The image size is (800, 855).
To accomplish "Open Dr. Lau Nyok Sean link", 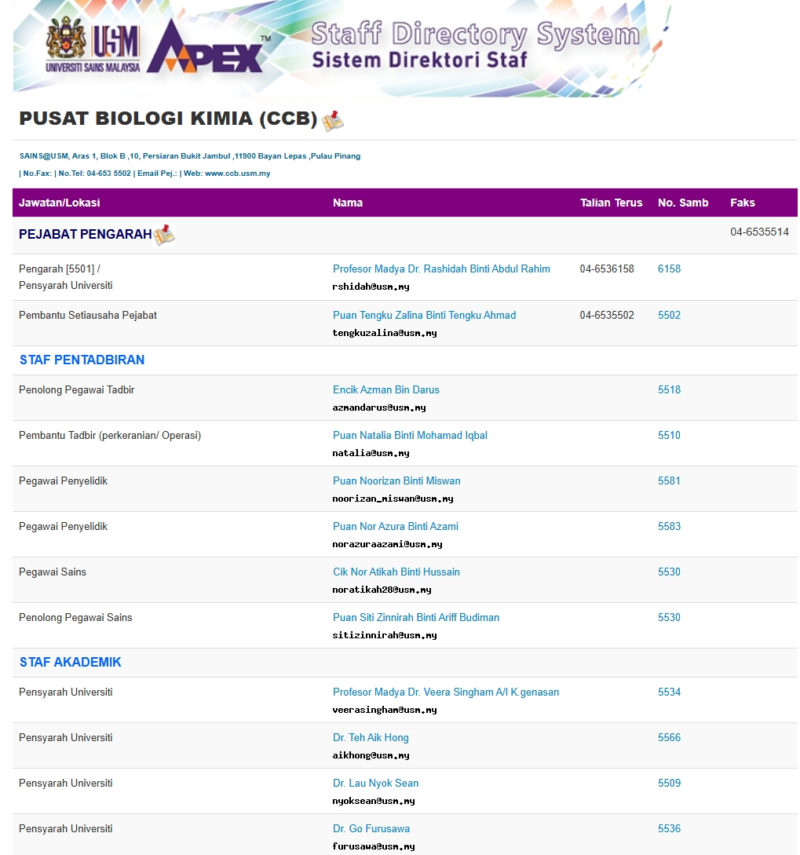I will click(376, 783).
